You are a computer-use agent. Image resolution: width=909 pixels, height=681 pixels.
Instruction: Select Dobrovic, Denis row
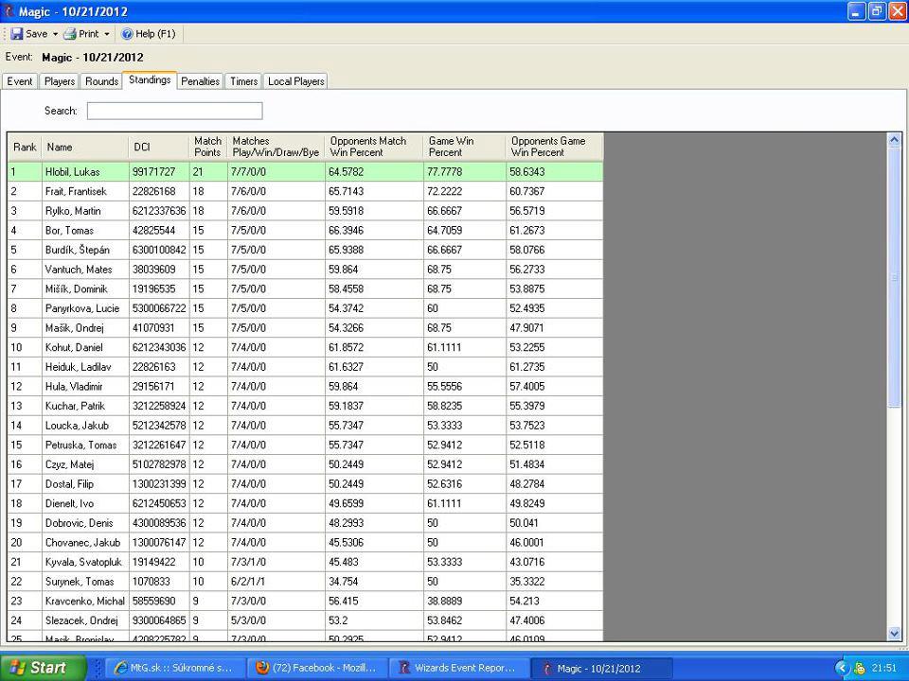click(x=306, y=523)
